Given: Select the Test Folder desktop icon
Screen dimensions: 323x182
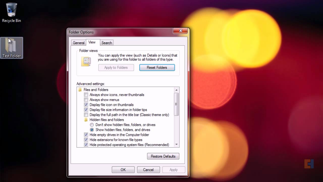Looking at the screenshot, I should click(x=11, y=47).
